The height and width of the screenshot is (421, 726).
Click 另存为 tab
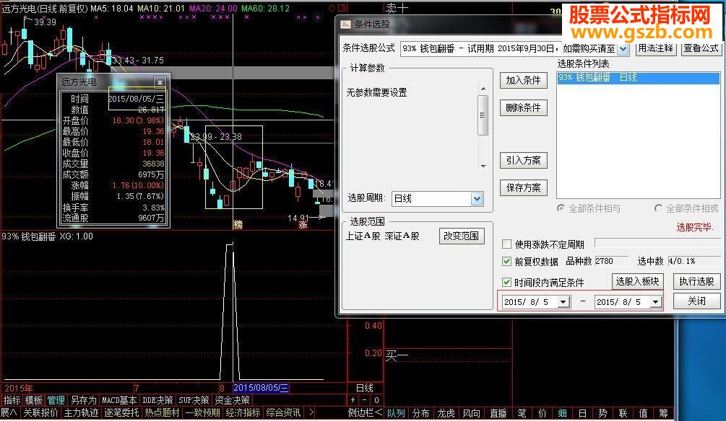(83, 400)
